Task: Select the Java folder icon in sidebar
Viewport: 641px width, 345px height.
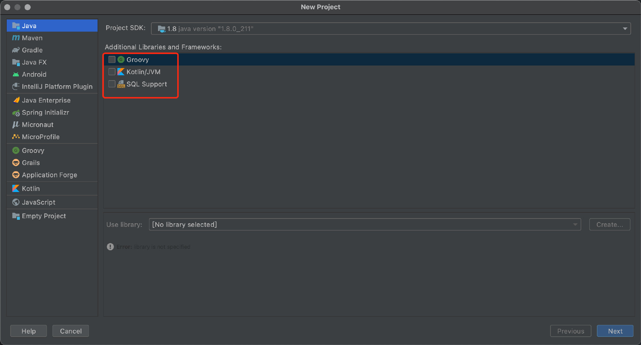Action: (x=16, y=26)
